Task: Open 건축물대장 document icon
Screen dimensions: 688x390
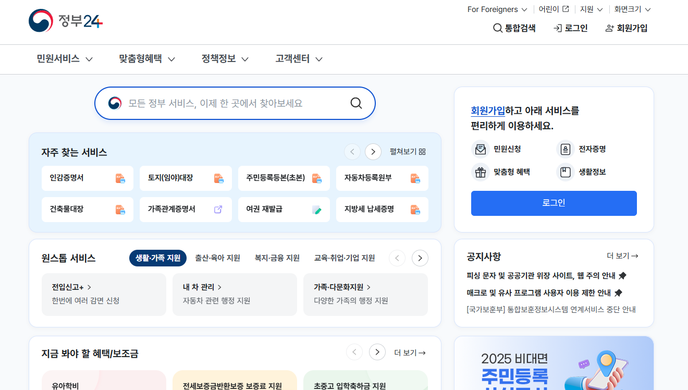Action: point(120,210)
